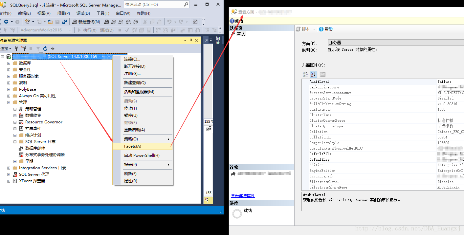The width and height of the screenshot is (464, 235).
Task: Expand the PolyBase tree node
Action: click(9, 89)
